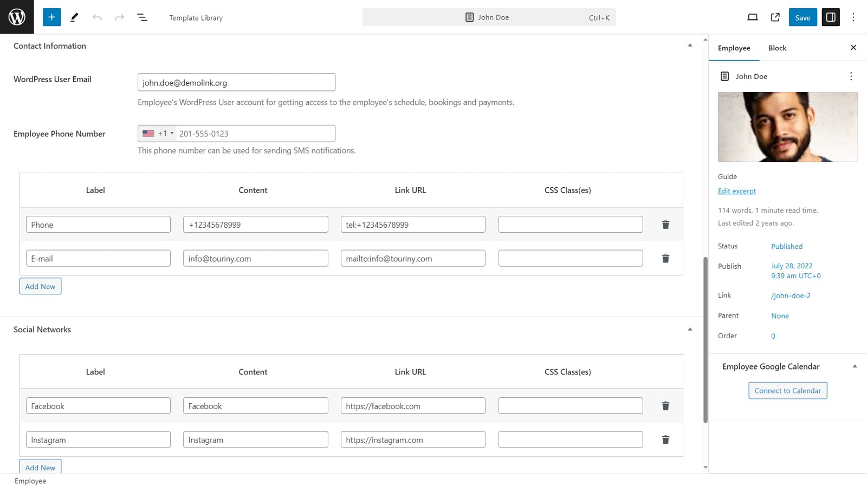Click the Employee Phone Number field
The width and height of the screenshot is (867, 487).
(x=236, y=134)
